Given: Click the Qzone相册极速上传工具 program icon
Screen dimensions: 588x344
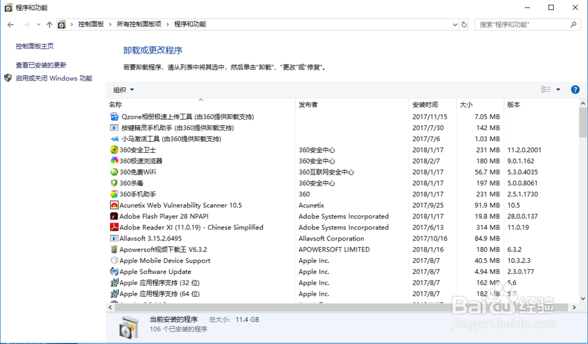Looking at the screenshot, I should [x=114, y=116].
